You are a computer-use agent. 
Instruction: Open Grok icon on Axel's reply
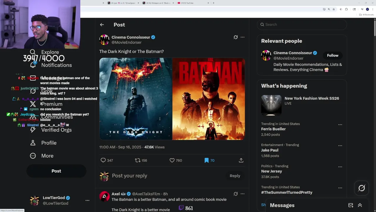(236, 194)
